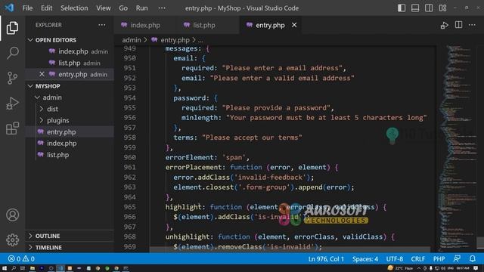
Task: Click Ln 976, Col 1 status entry
Action: click(x=326, y=258)
